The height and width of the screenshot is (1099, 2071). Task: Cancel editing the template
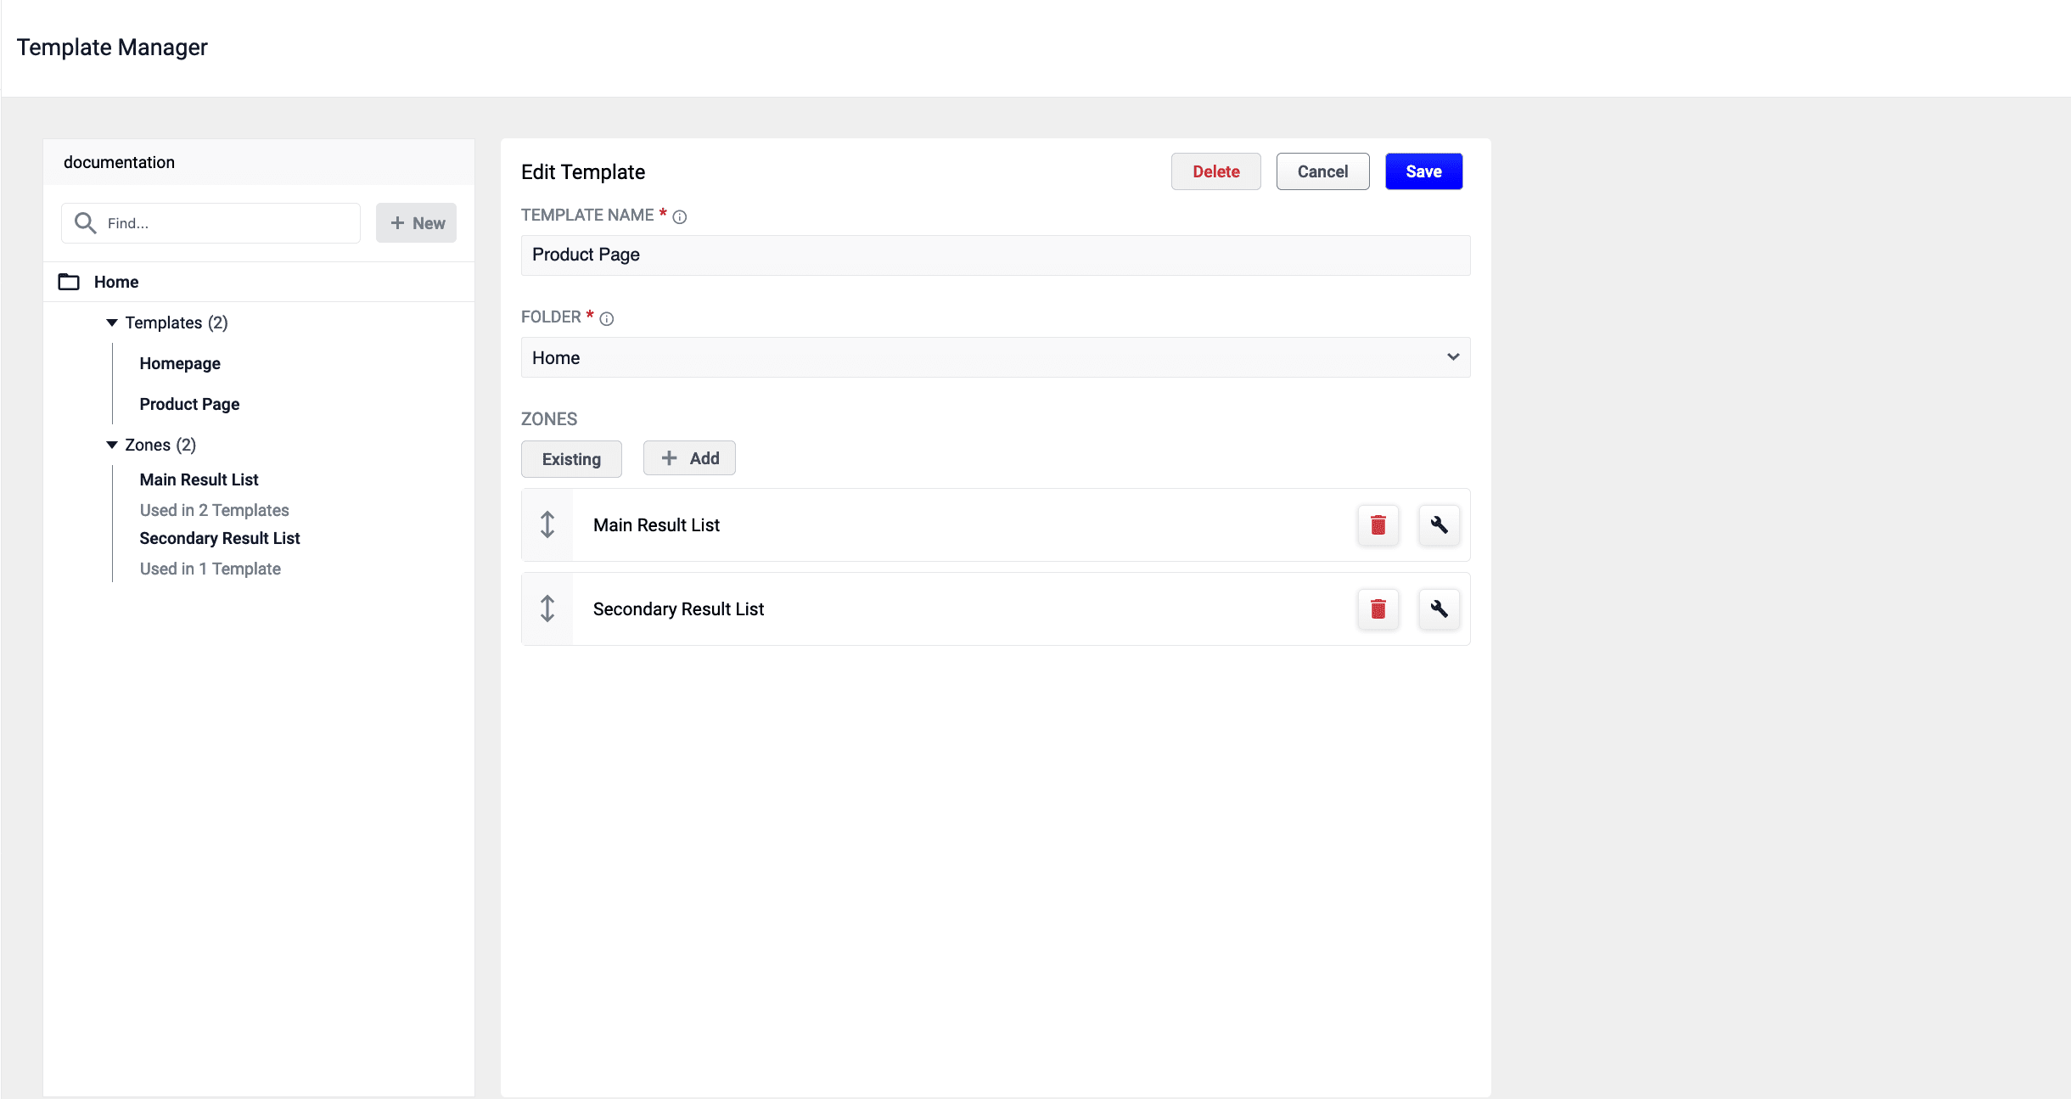tap(1322, 171)
